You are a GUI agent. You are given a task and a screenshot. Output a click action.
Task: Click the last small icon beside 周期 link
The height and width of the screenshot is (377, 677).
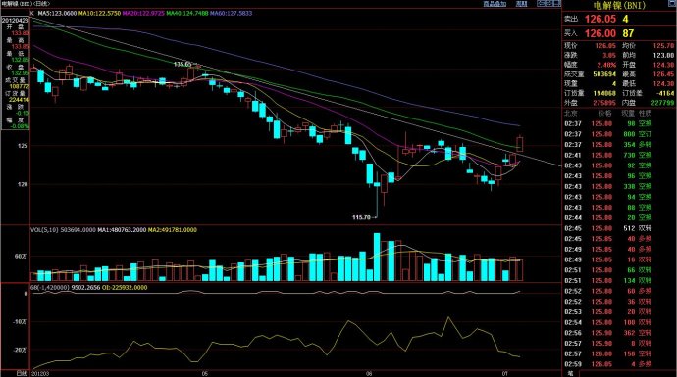pos(556,4)
